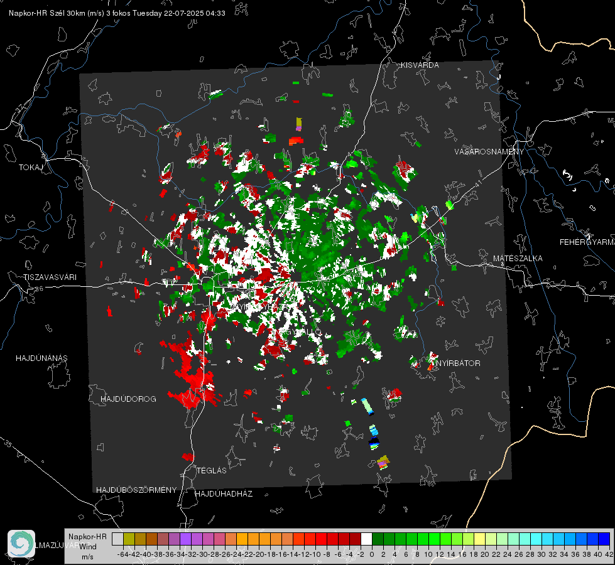Click road number 41 near Vásárosnamény
Viewport: 615px width, 565px height.
coord(478,183)
